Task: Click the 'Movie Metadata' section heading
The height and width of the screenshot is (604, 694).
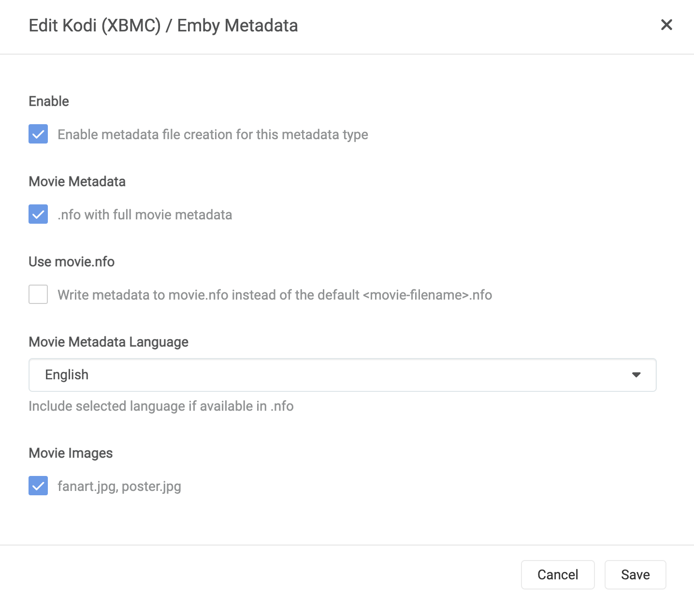Action: [77, 182]
